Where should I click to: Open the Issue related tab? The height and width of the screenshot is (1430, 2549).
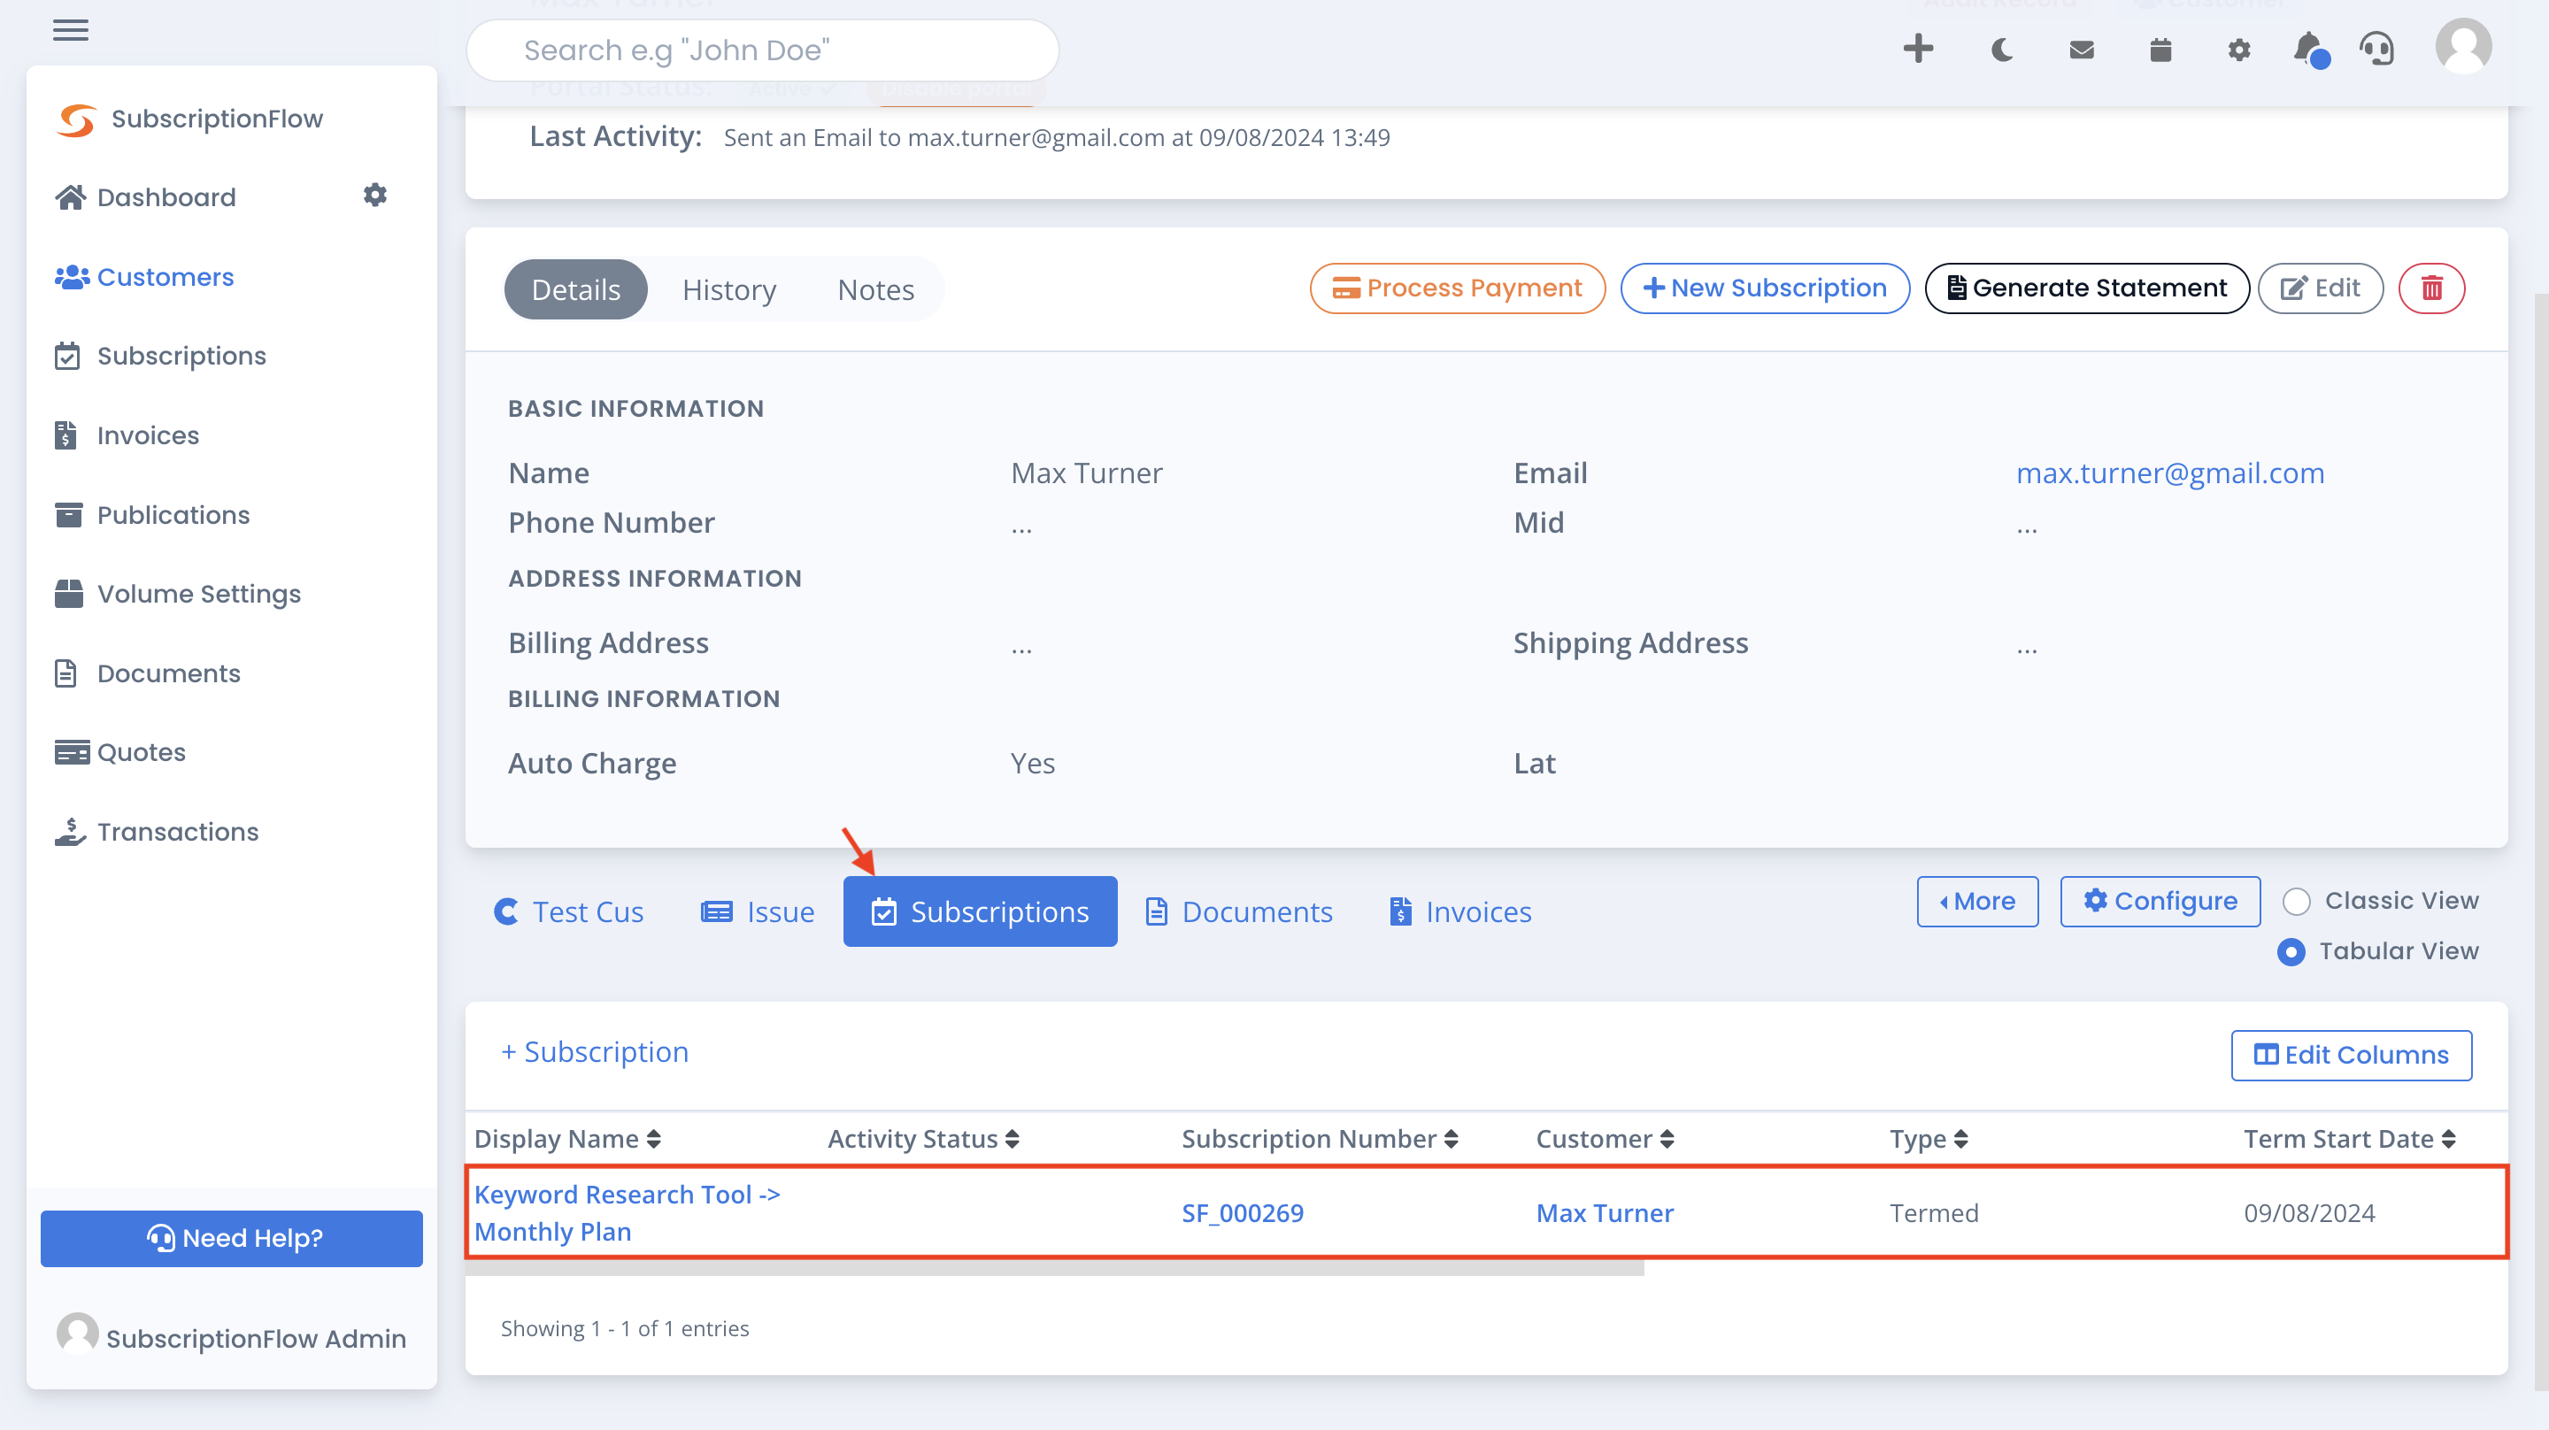click(758, 911)
